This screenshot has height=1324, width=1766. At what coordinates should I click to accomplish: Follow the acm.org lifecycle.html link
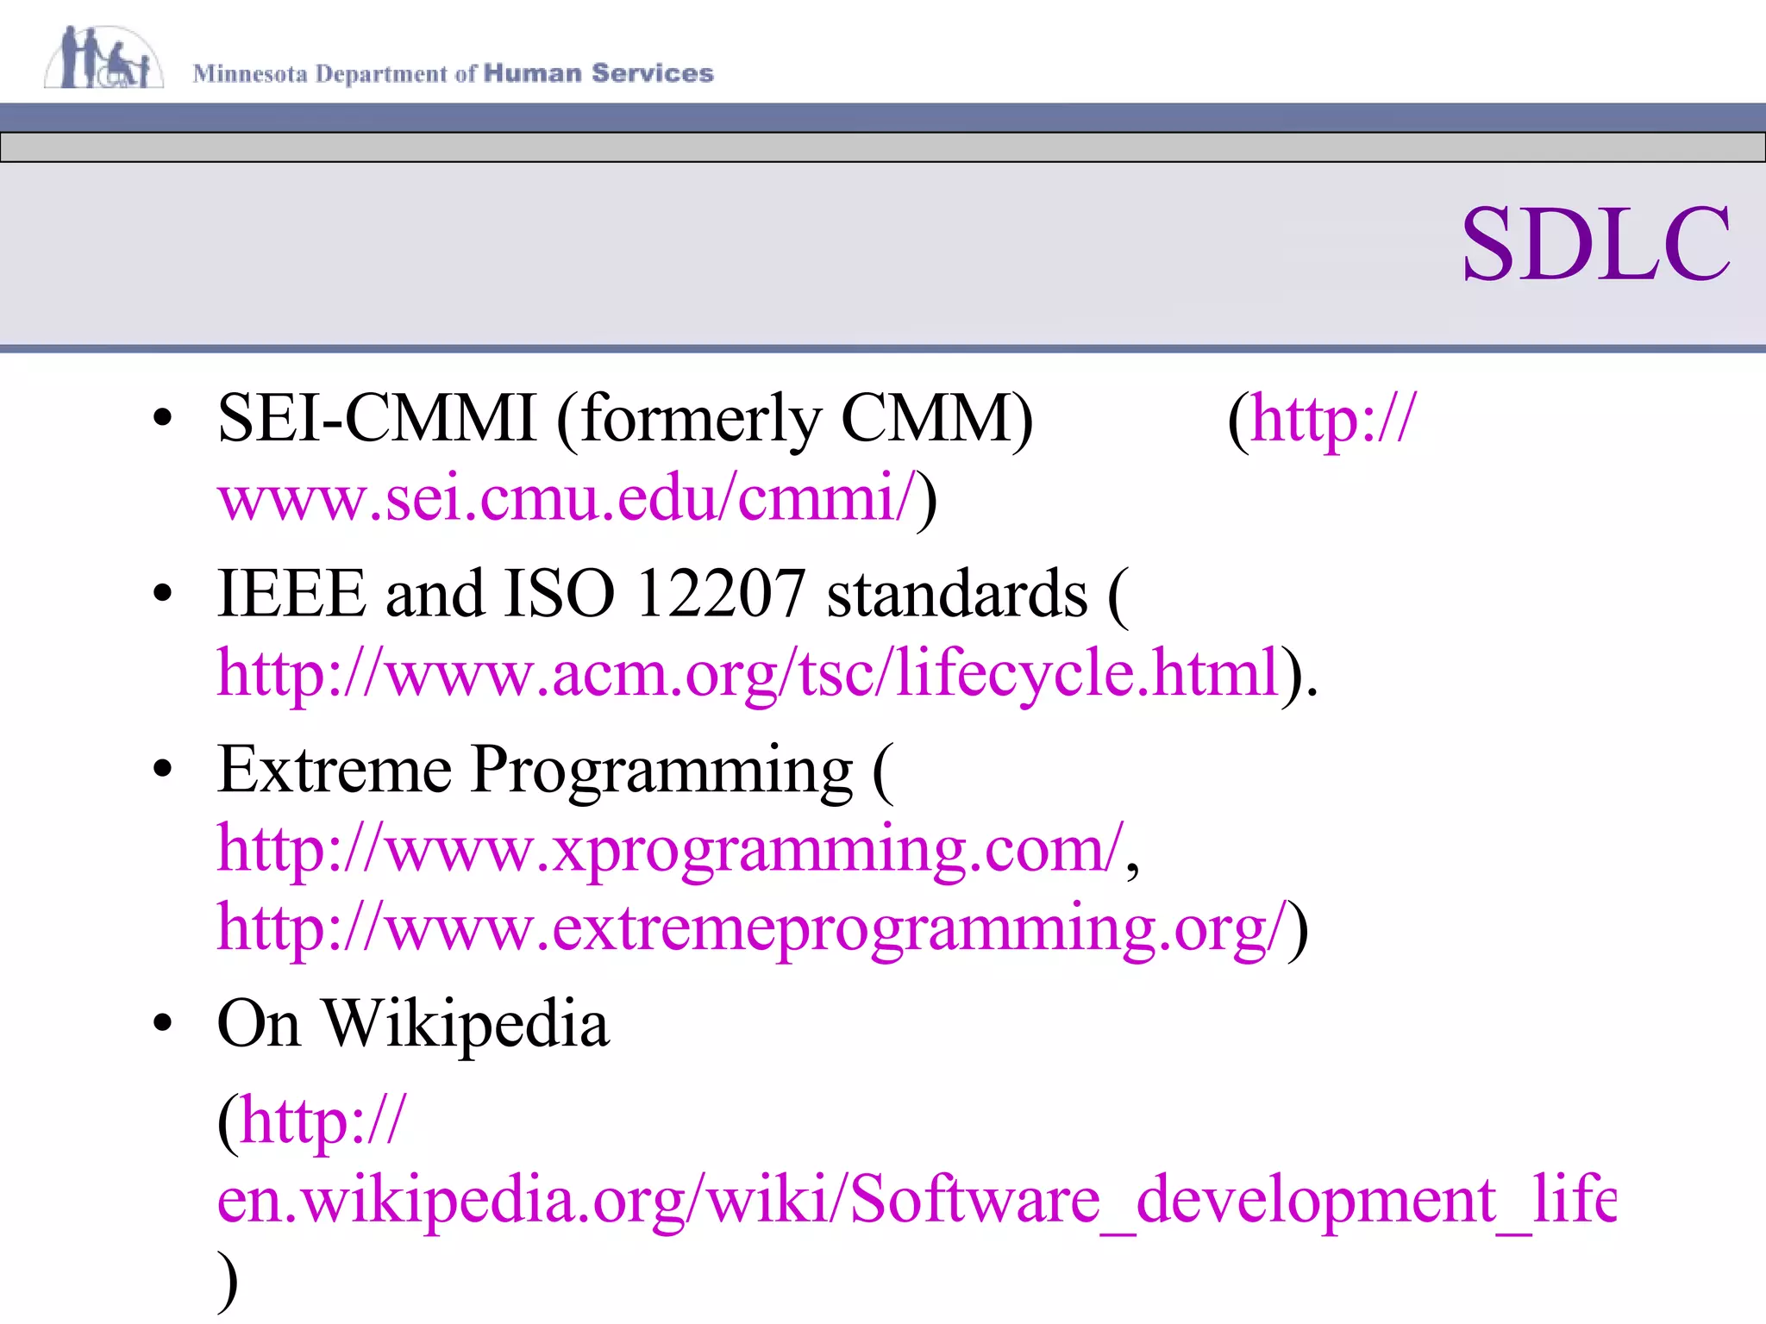click(x=747, y=673)
